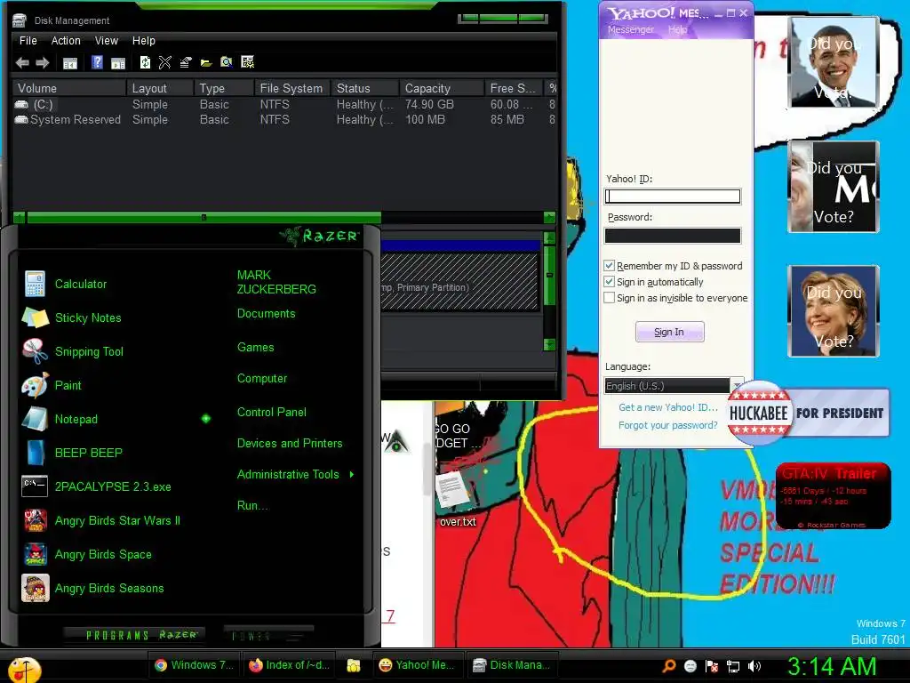The width and height of the screenshot is (910, 683).
Task: Click the Action Center flag tray icon
Action: [x=712, y=665]
